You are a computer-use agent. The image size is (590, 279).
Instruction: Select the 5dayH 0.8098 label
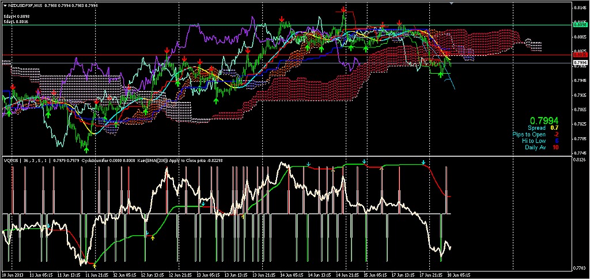[x=17, y=17]
